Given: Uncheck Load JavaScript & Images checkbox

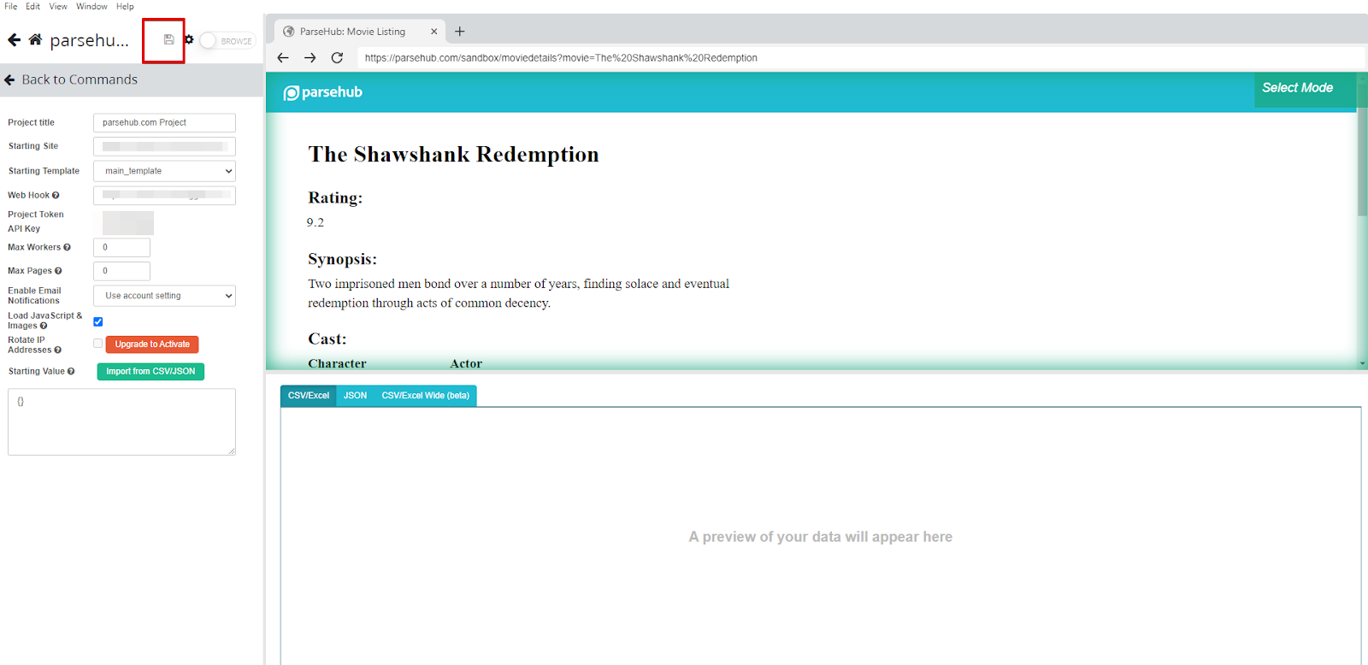Looking at the screenshot, I should 98,322.
